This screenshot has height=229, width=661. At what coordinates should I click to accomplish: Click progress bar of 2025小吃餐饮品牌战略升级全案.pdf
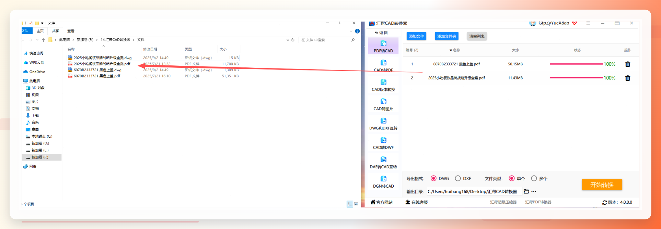point(576,78)
